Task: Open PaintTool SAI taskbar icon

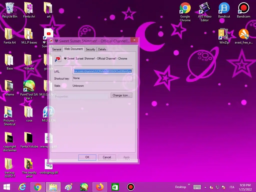Action: (84, 187)
